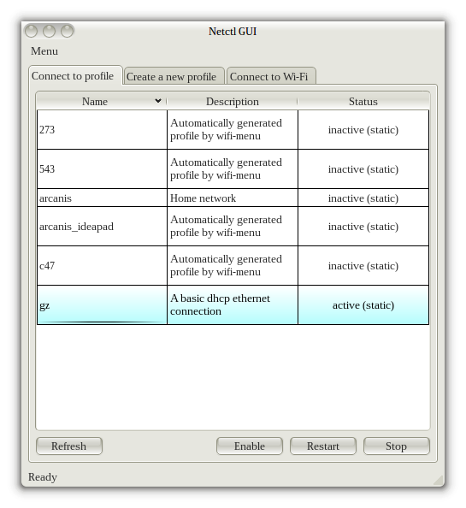Select the c47 profile row

233,266
